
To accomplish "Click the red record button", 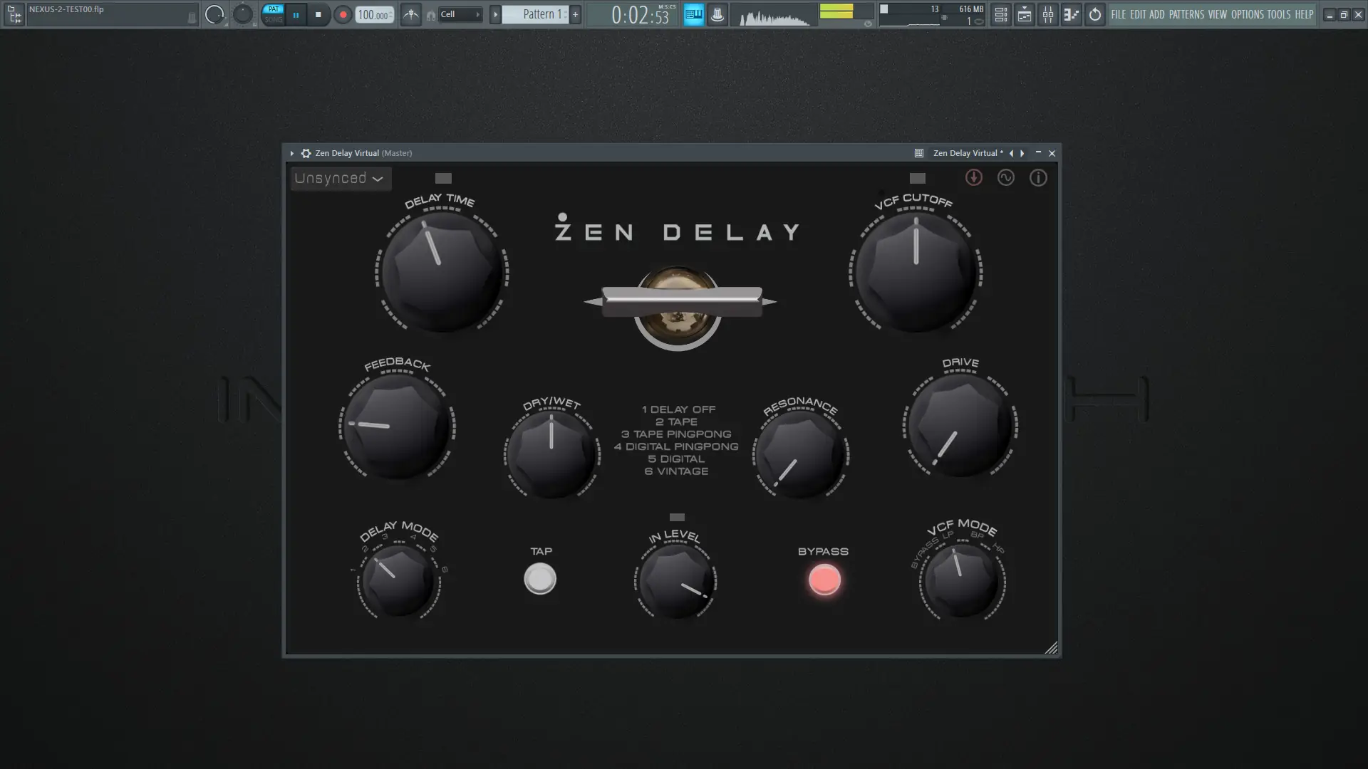I will point(343,14).
